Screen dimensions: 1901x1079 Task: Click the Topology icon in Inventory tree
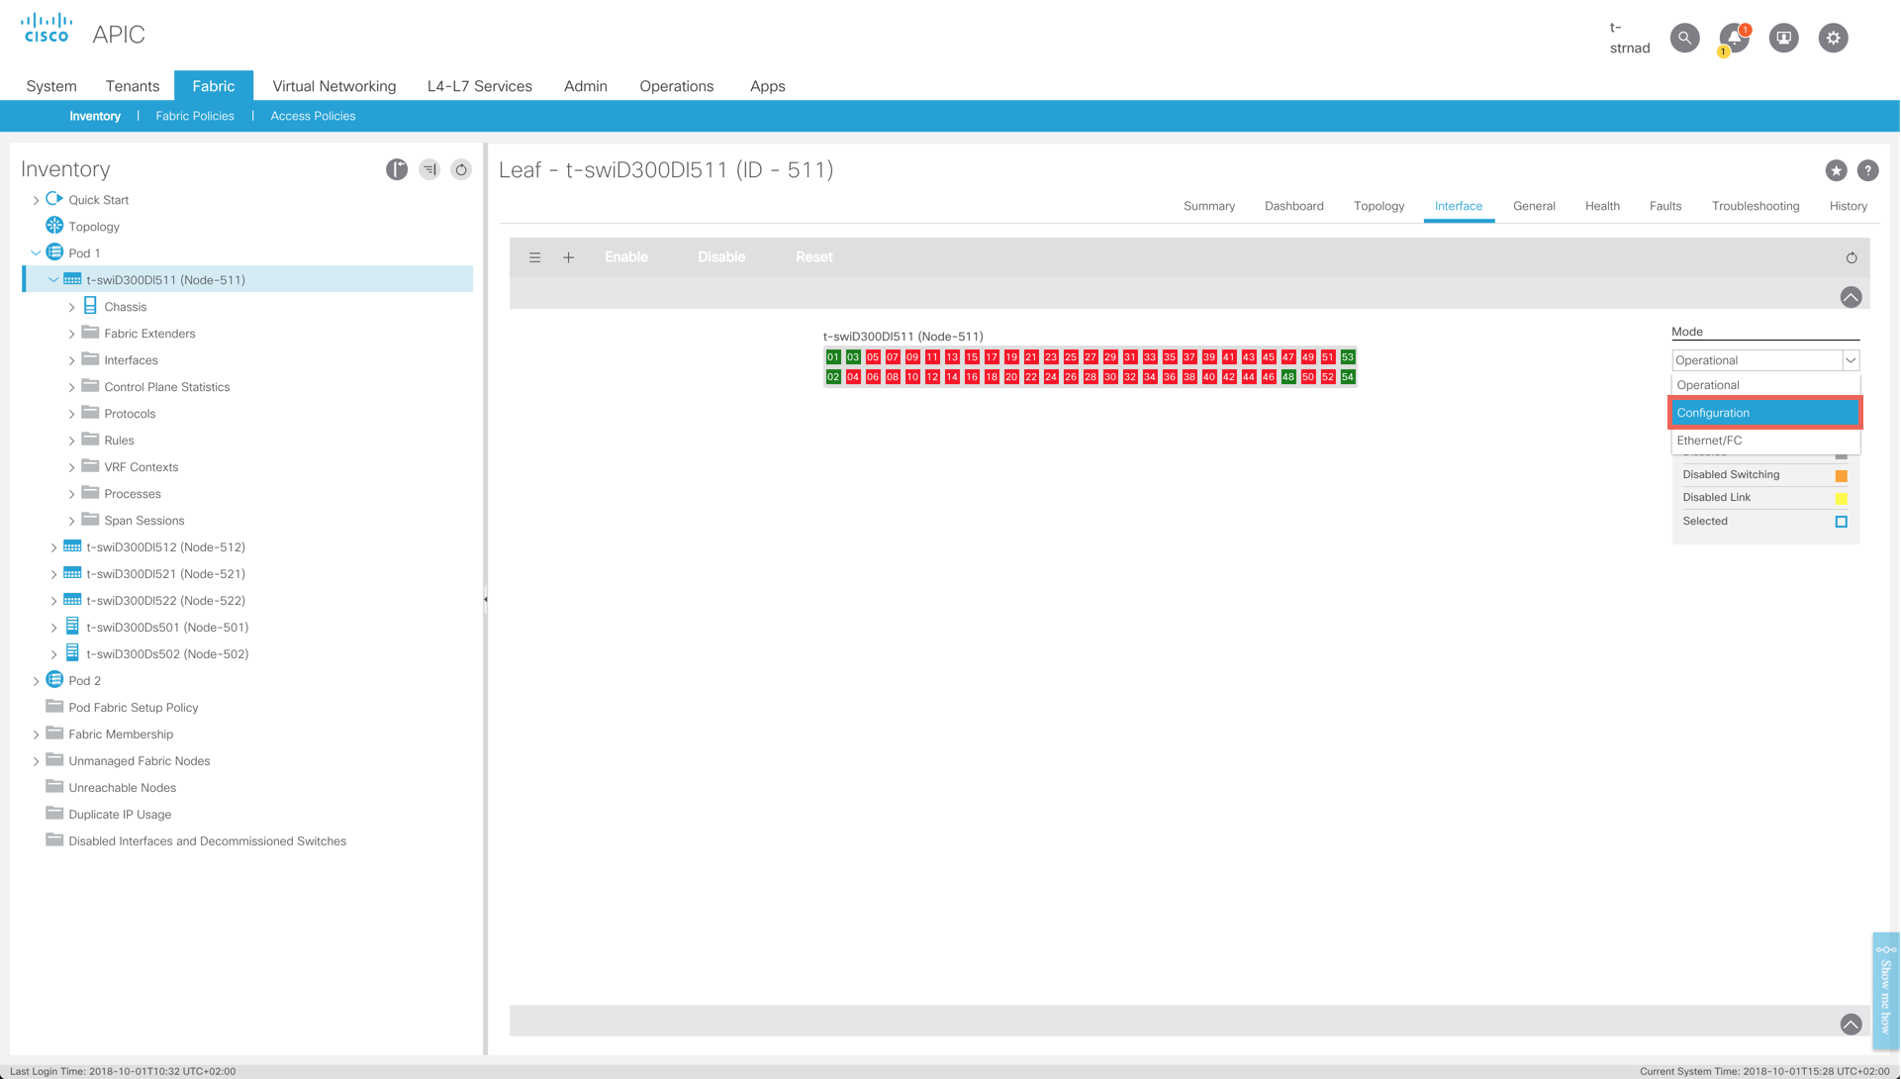point(54,227)
